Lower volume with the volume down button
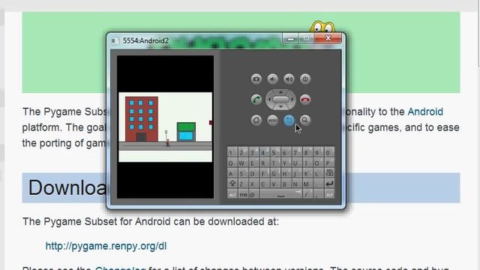This screenshot has height=270, width=480. click(x=272, y=79)
